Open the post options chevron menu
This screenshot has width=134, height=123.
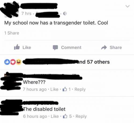tap(127, 6)
